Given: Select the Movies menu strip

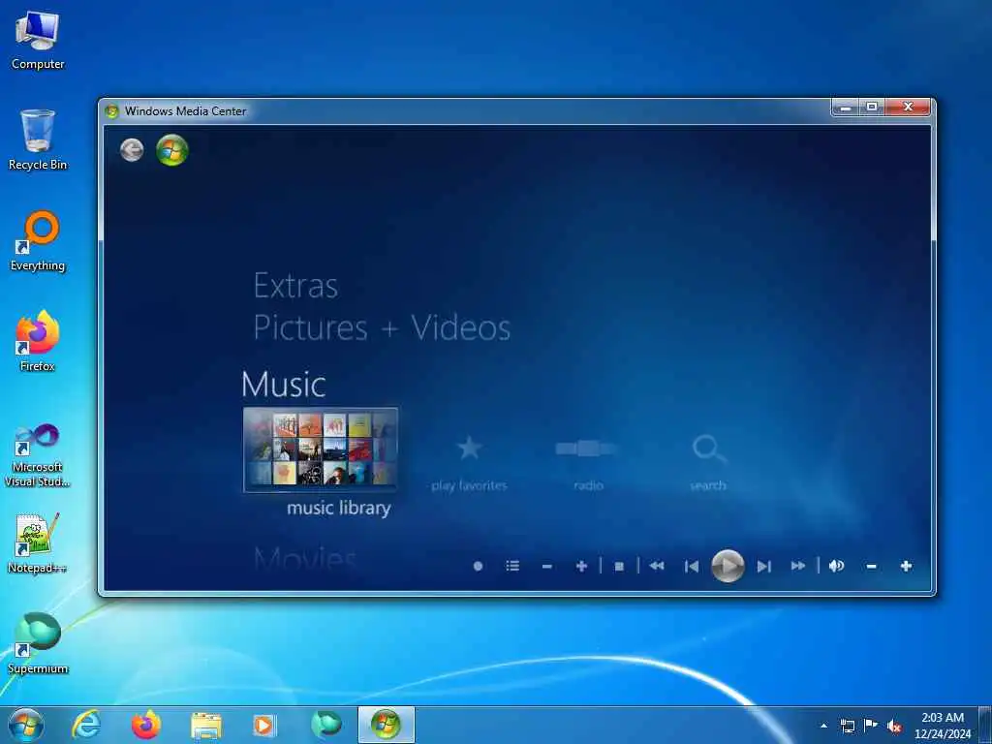Looking at the screenshot, I should 305,558.
